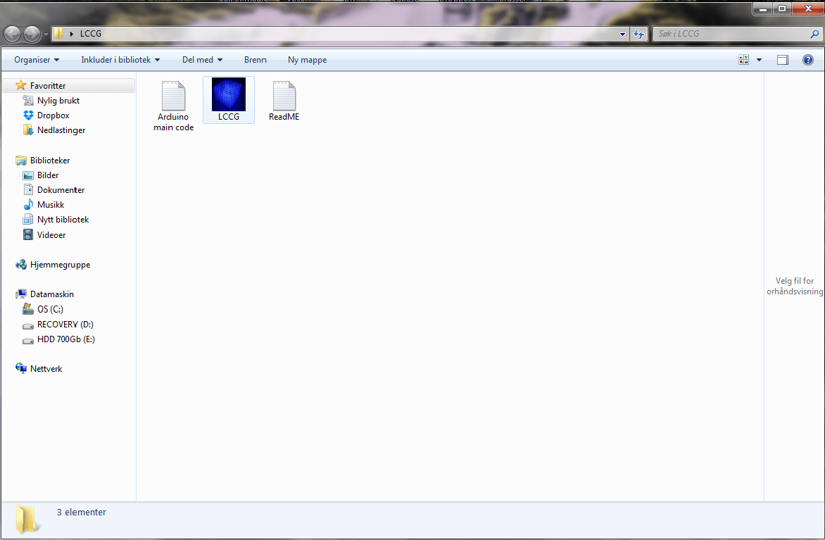The width and height of the screenshot is (825, 540).
Task: Click the Brenn button
Action: coord(256,60)
